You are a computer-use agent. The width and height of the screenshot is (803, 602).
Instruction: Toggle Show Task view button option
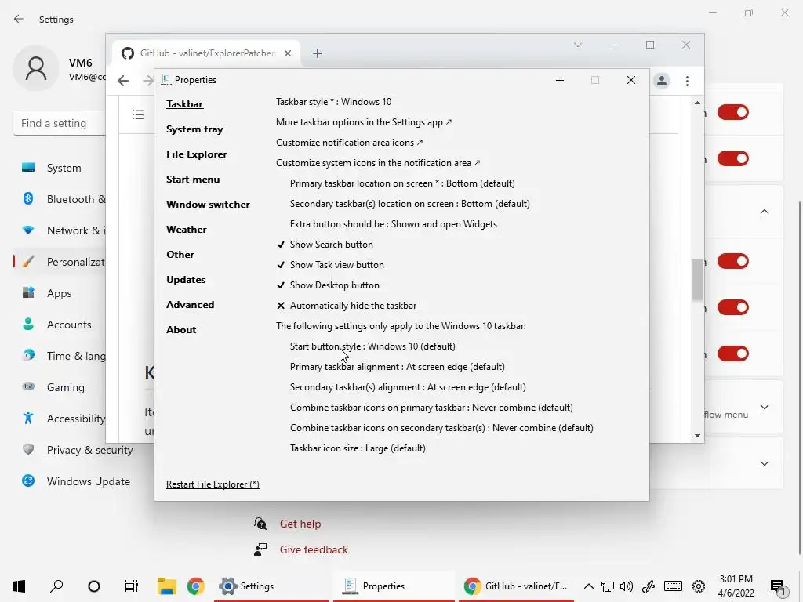(330, 265)
